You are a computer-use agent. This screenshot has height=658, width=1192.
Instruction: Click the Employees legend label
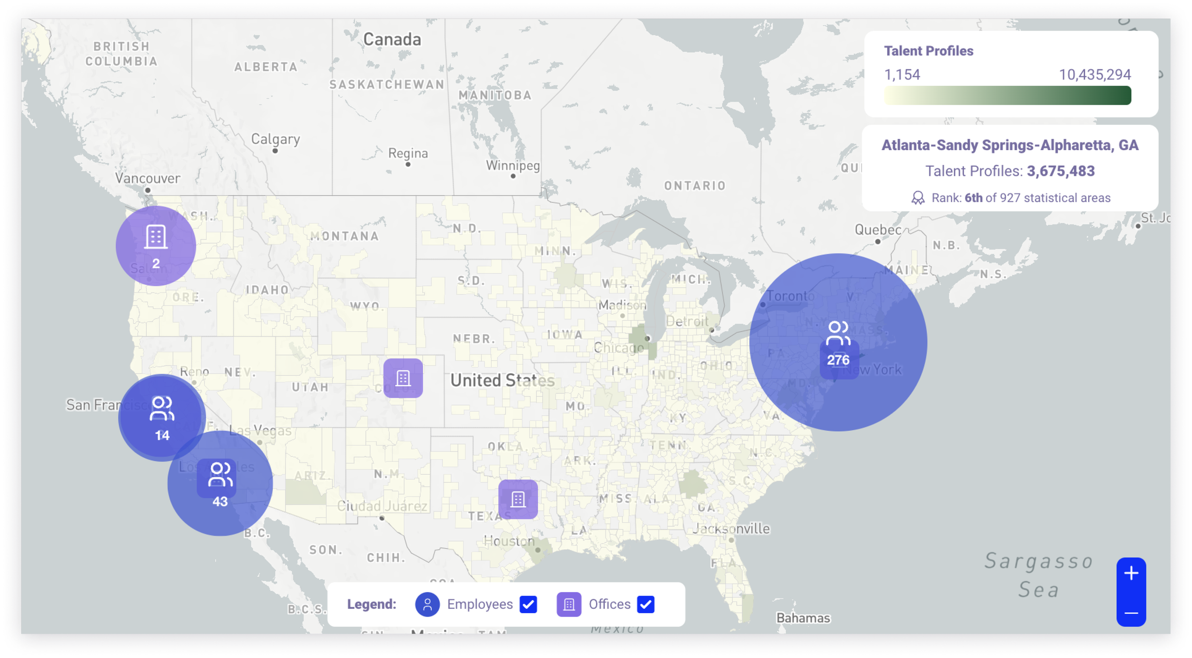480,604
